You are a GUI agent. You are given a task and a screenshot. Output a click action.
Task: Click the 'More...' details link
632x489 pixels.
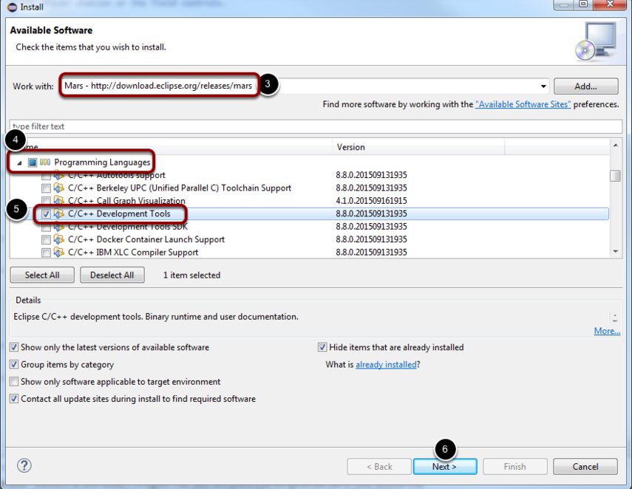(606, 330)
